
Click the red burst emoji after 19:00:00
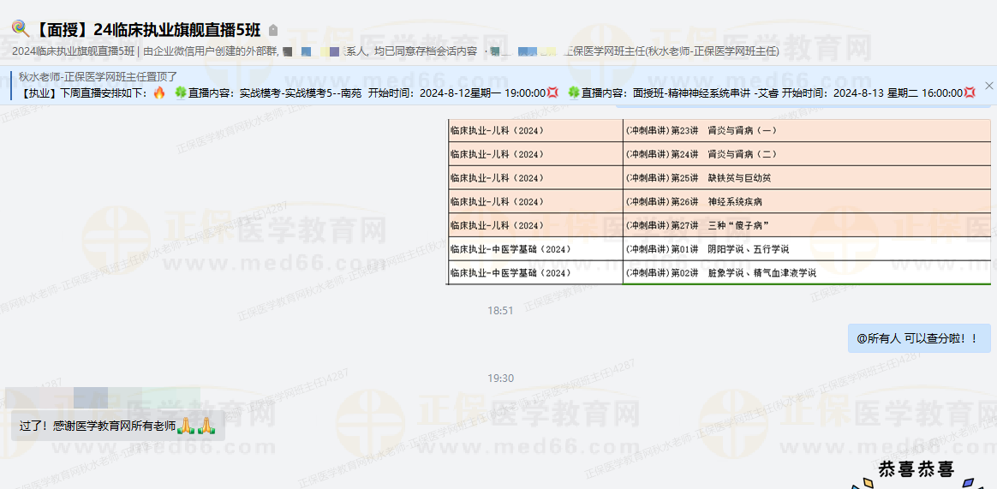coord(553,92)
